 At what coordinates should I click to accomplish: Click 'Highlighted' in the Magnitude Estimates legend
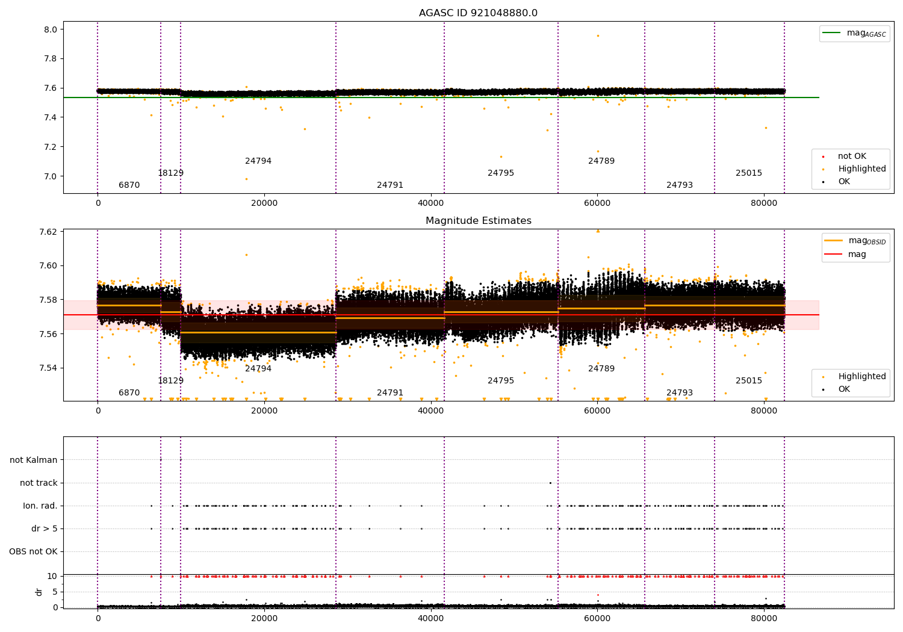[861, 377]
